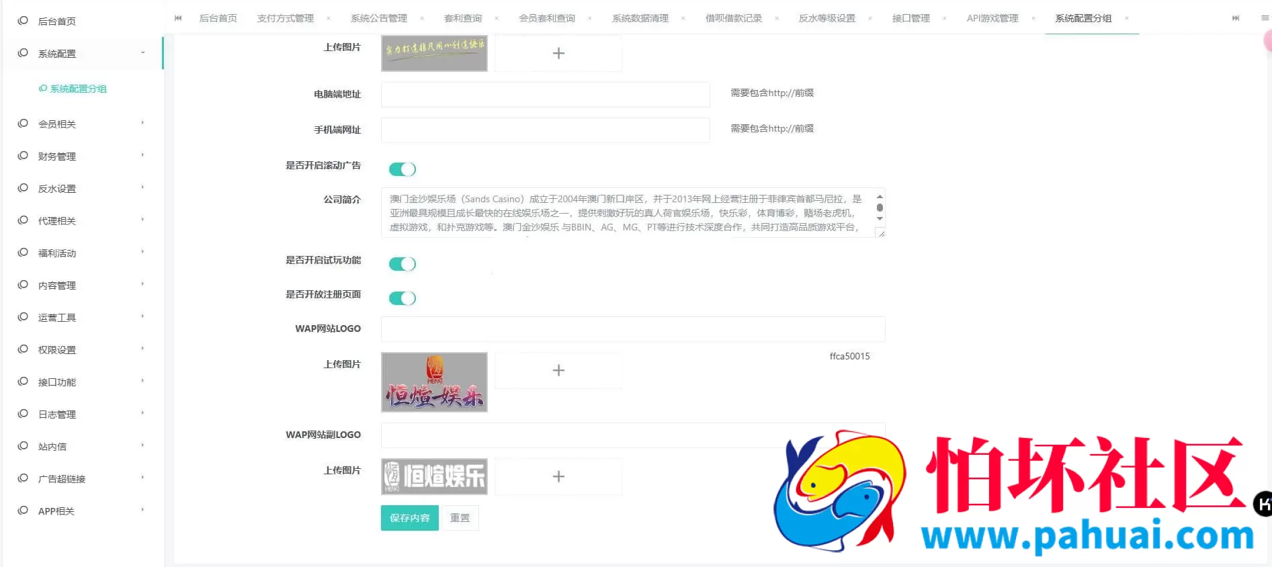The image size is (1272, 567).
Task: Click the circle icon beside 后台首页 in sidebar
Action: pyautogui.click(x=23, y=21)
